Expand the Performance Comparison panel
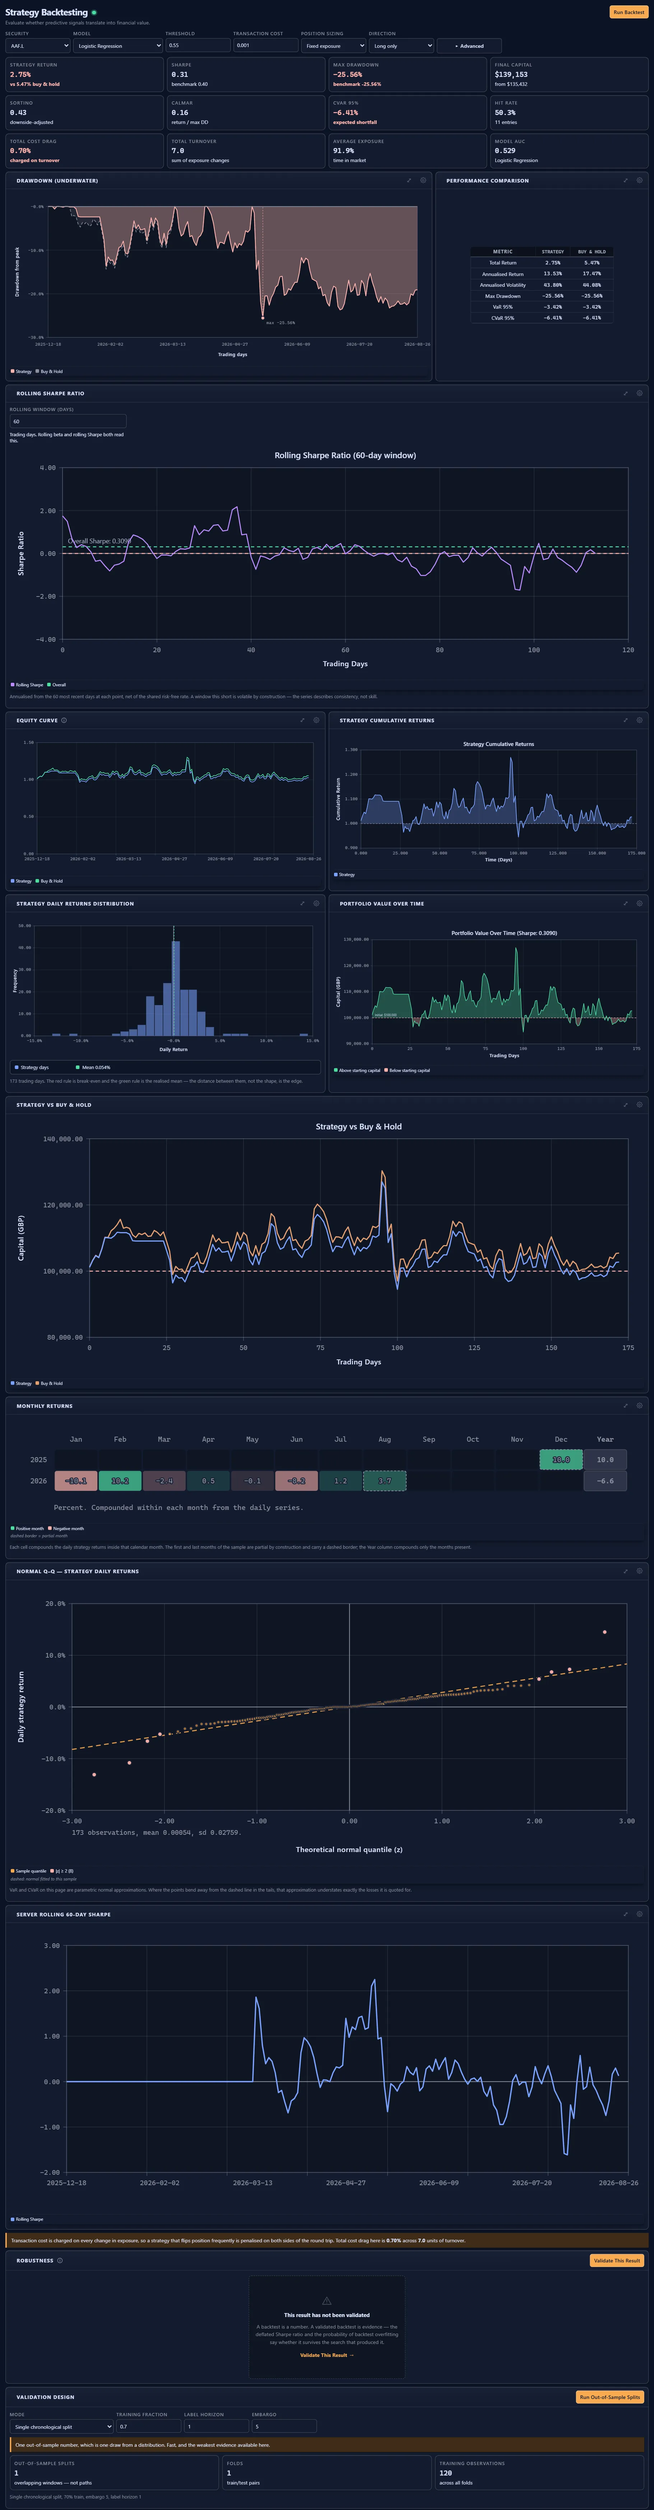The height and width of the screenshot is (2510, 654). [x=626, y=180]
